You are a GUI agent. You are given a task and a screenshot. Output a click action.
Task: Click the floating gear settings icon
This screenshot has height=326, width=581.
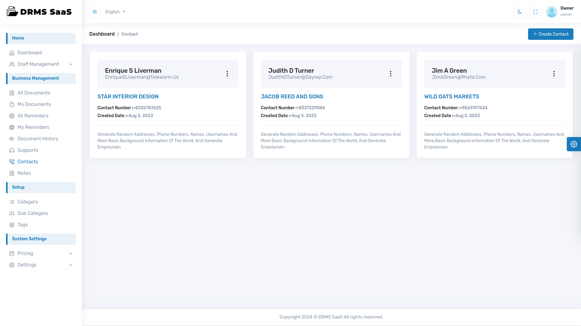[x=574, y=144]
